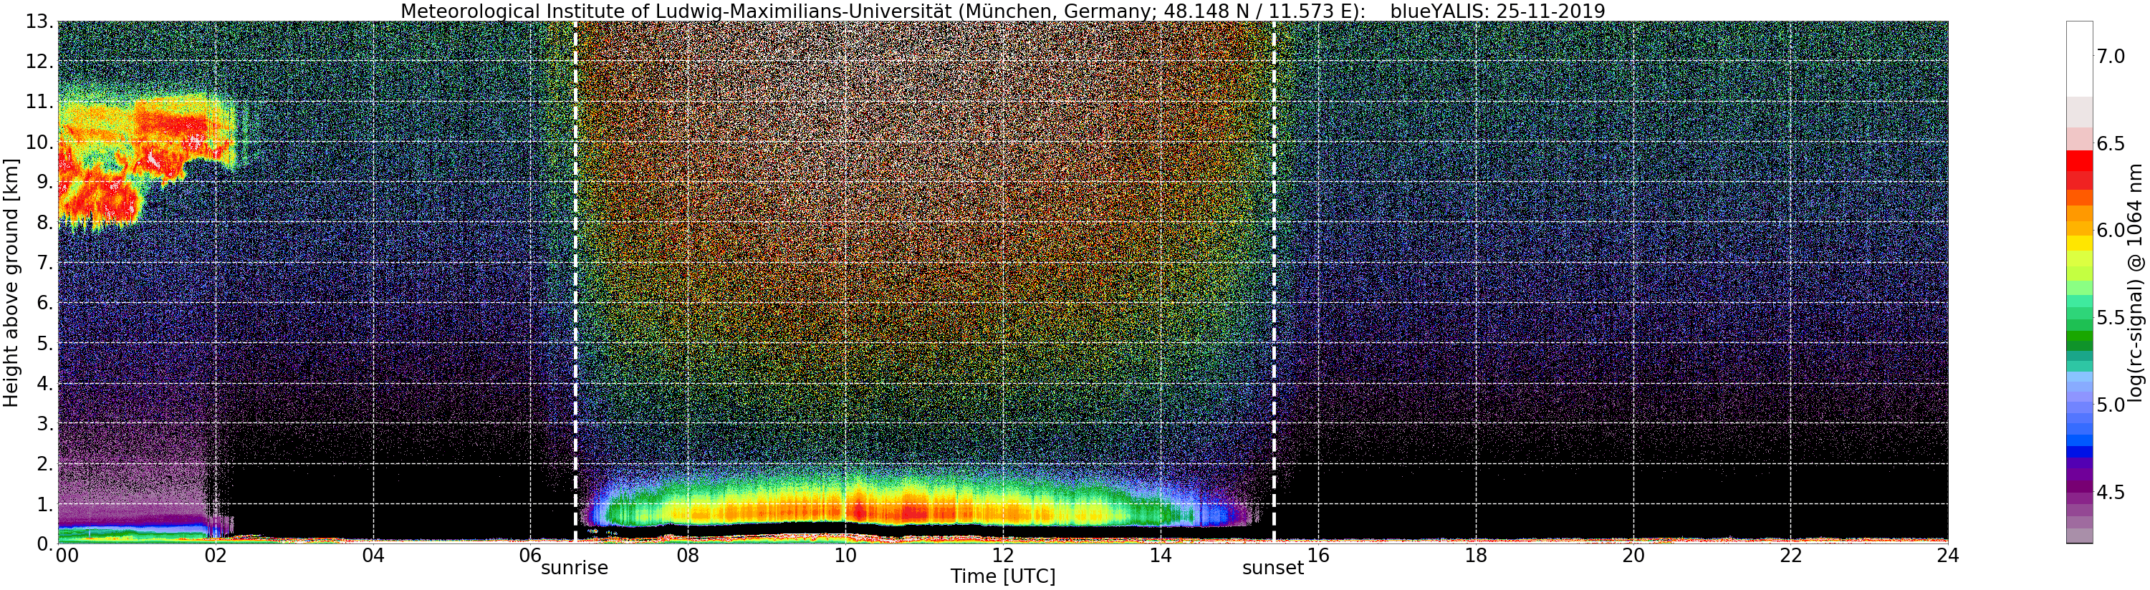The width and height of the screenshot is (2150, 590).
Task: Click the time tick label '20'
Action: [1633, 555]
